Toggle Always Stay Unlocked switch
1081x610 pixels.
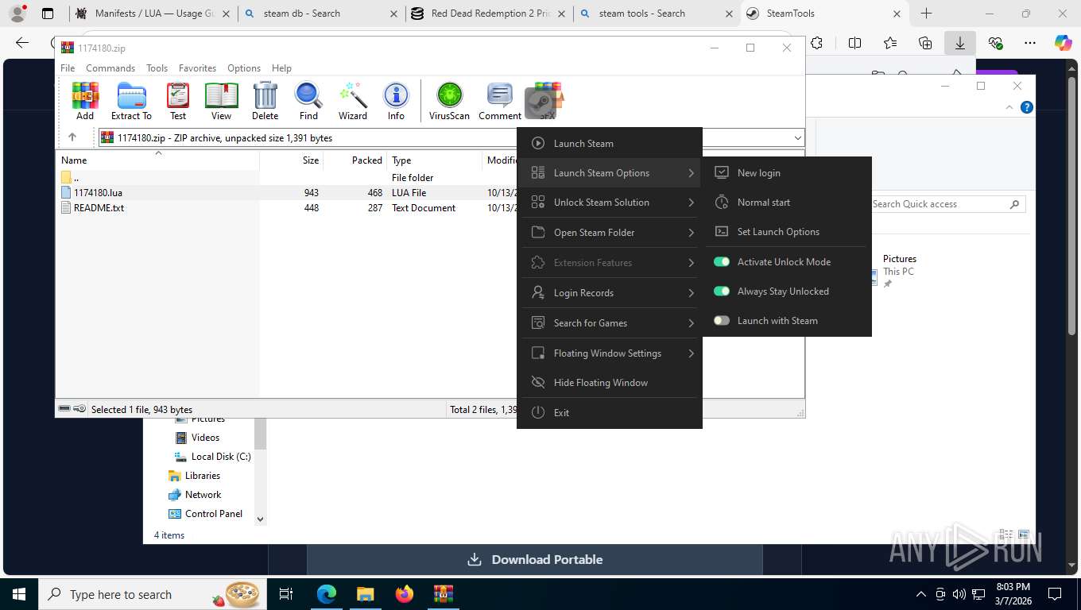[722, 291]
